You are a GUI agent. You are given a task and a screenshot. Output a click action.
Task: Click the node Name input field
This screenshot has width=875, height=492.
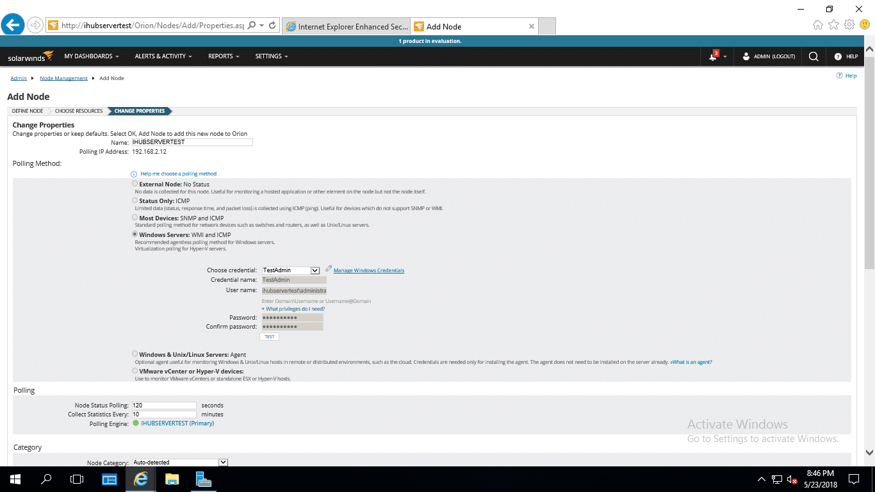click(x=192, y=142)
